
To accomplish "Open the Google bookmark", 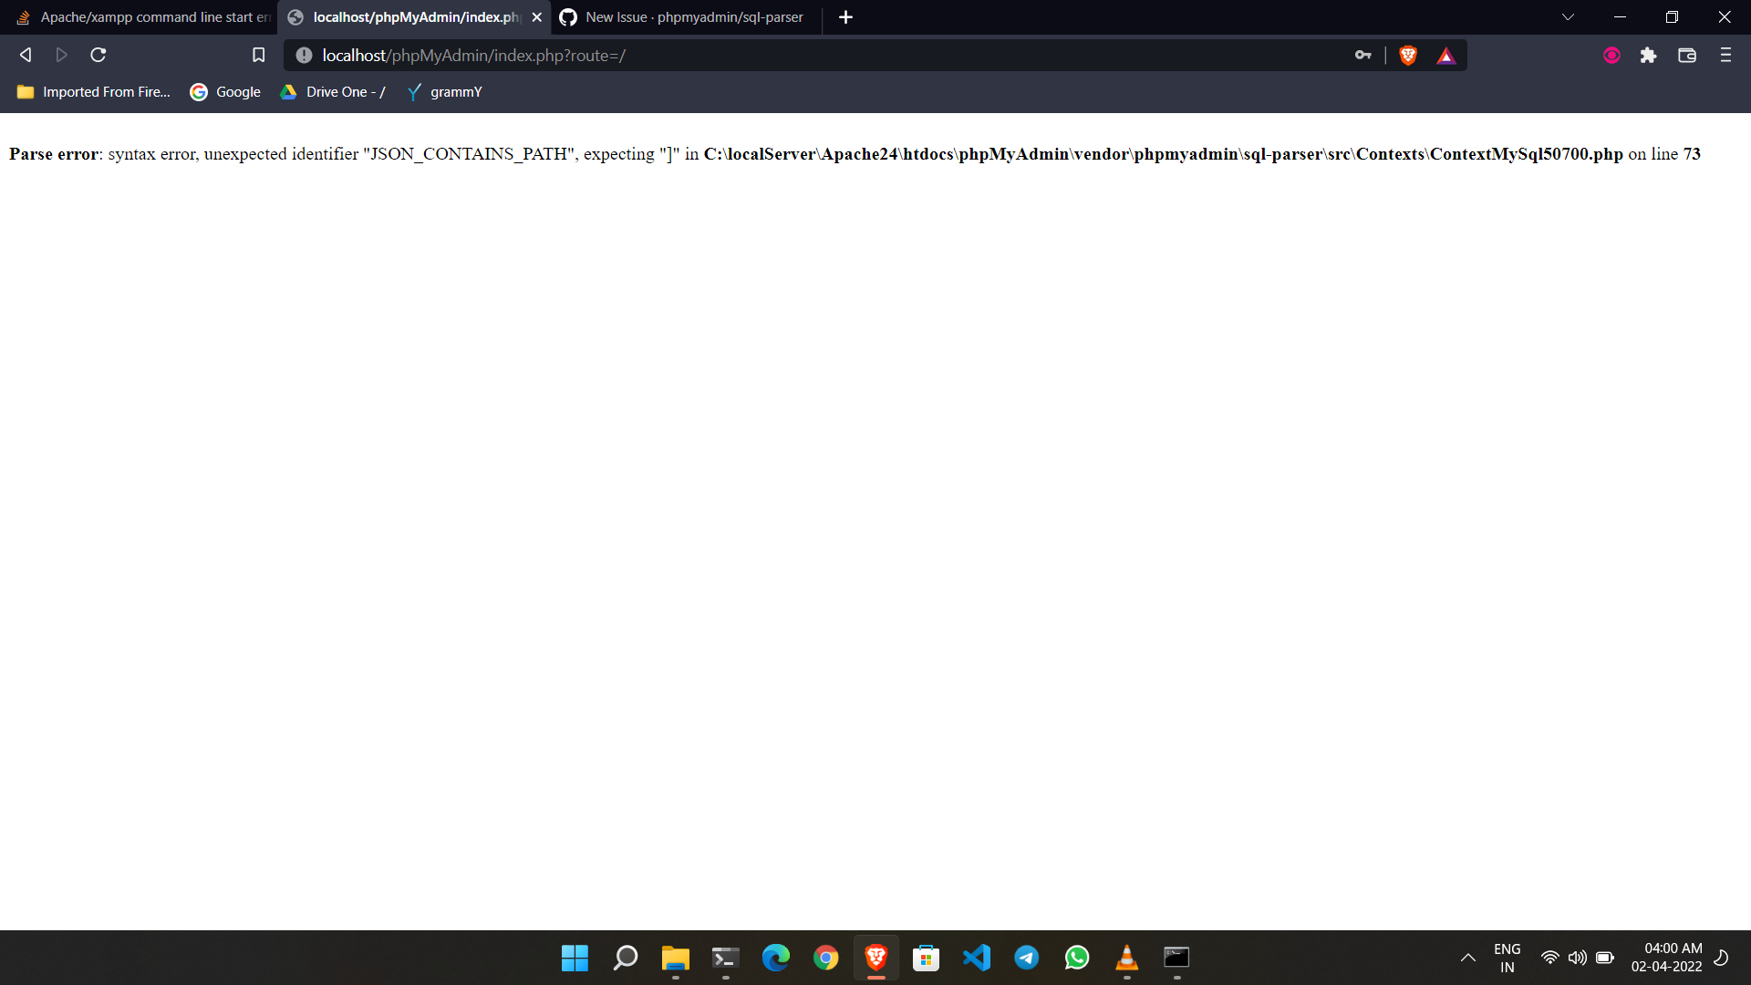I will click(x=225, y=92).
